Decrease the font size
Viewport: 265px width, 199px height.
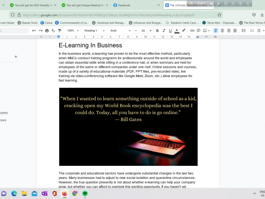tap(136, 31)
